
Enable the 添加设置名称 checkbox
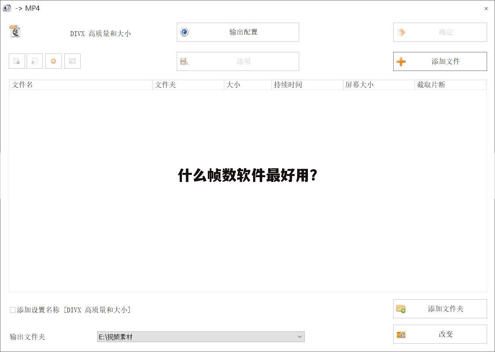[x=13, y=310]
